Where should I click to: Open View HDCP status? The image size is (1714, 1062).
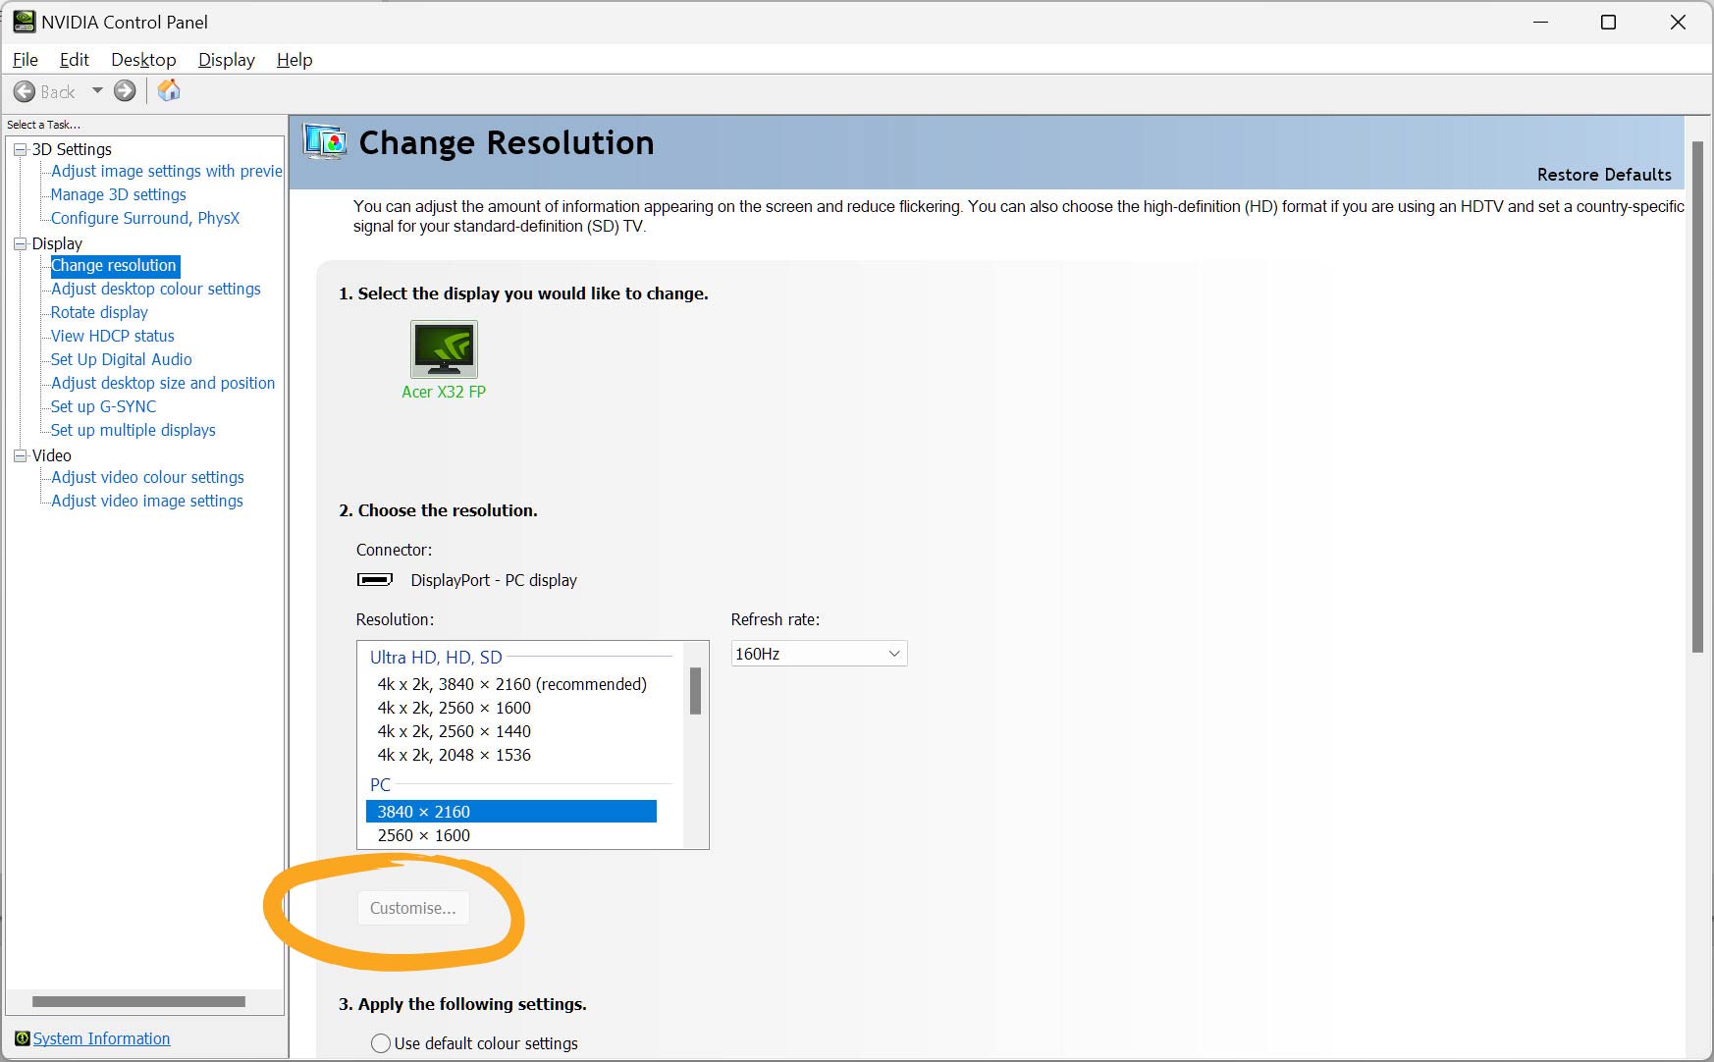[x=113, y=336]
